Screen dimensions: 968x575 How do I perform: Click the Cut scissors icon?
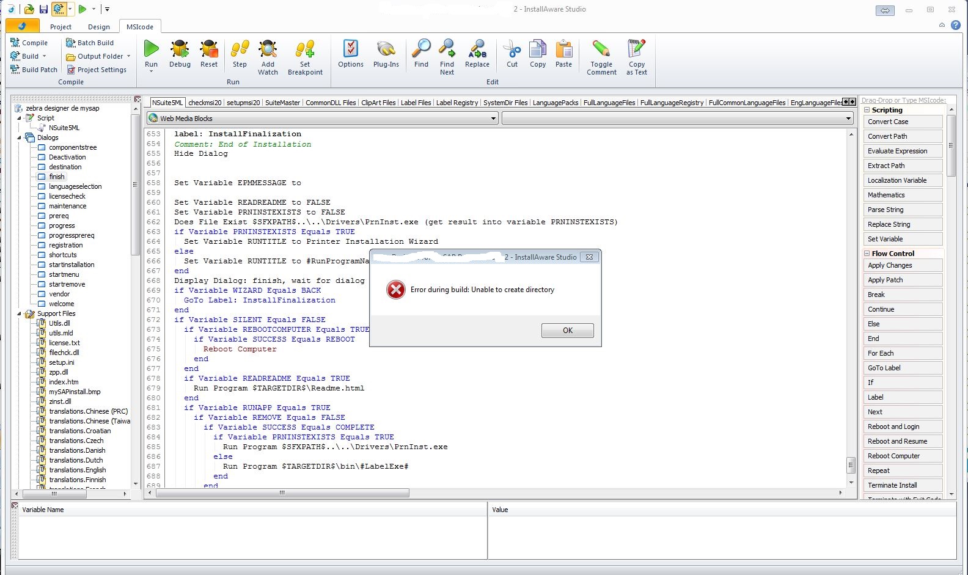click(x=512, y=48)
